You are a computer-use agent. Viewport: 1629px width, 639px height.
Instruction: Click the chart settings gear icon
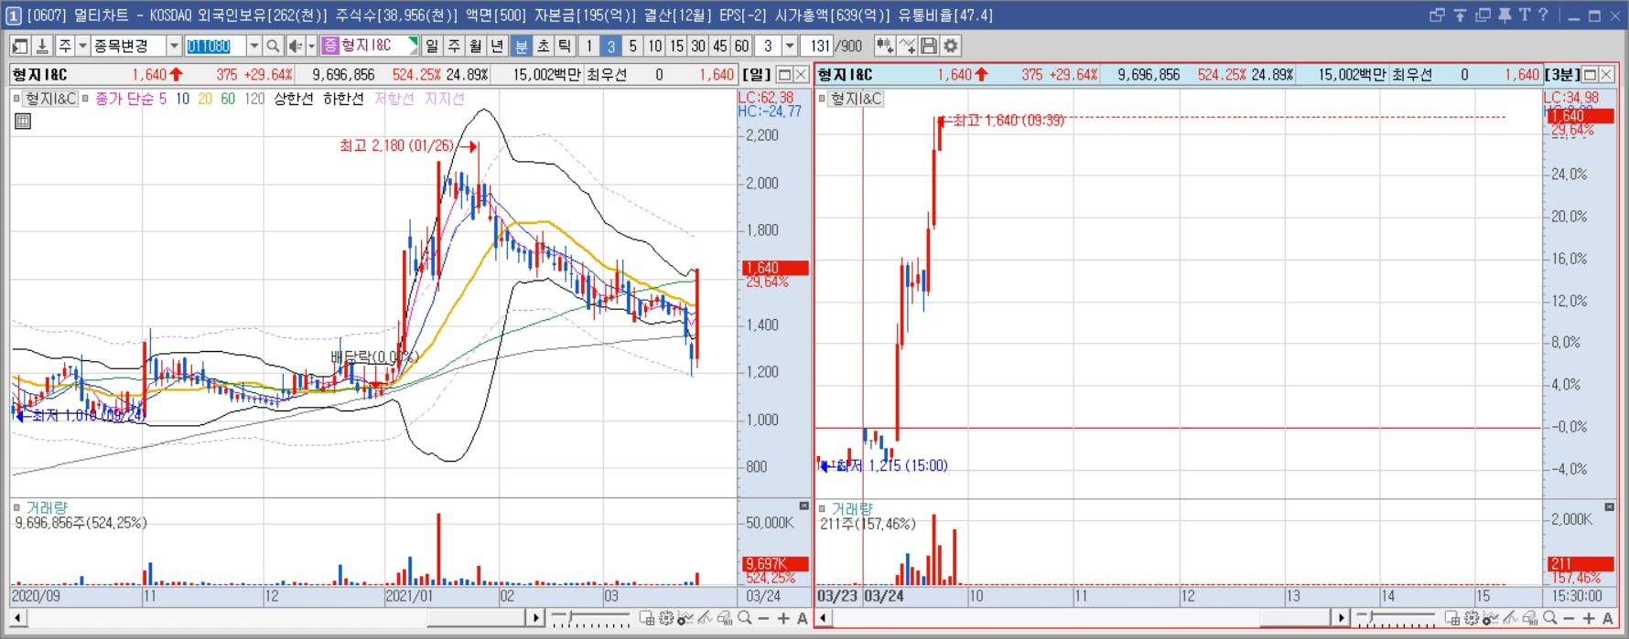951,46
